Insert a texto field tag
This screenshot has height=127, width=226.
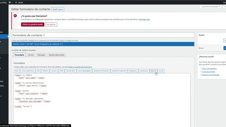pyautogui.click(x=17, y=71)
